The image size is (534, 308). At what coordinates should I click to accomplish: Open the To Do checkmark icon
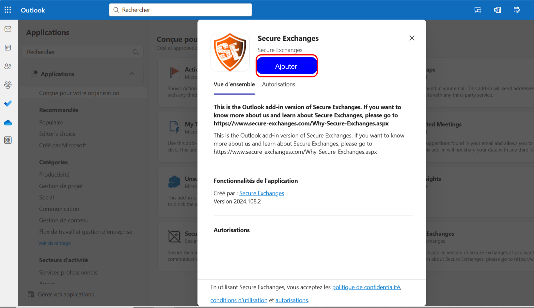(8, 103)
